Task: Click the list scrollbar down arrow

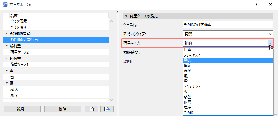Action: 111,100
